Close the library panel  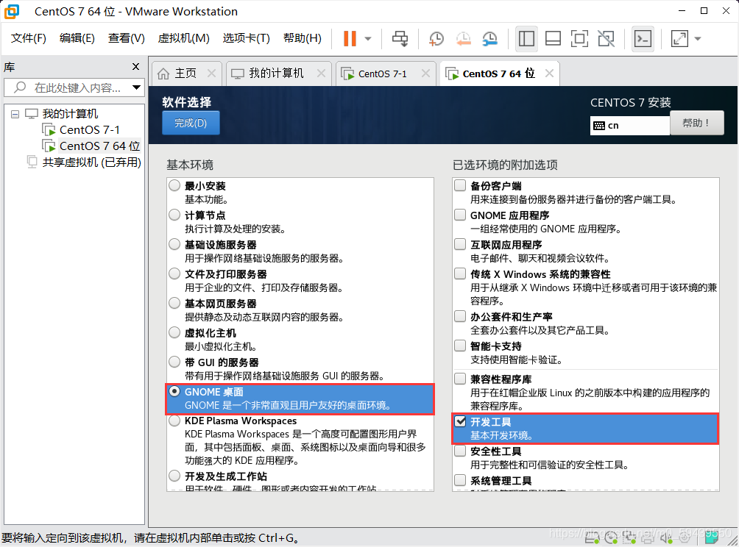pyautogui.click(x=135, y=67)
